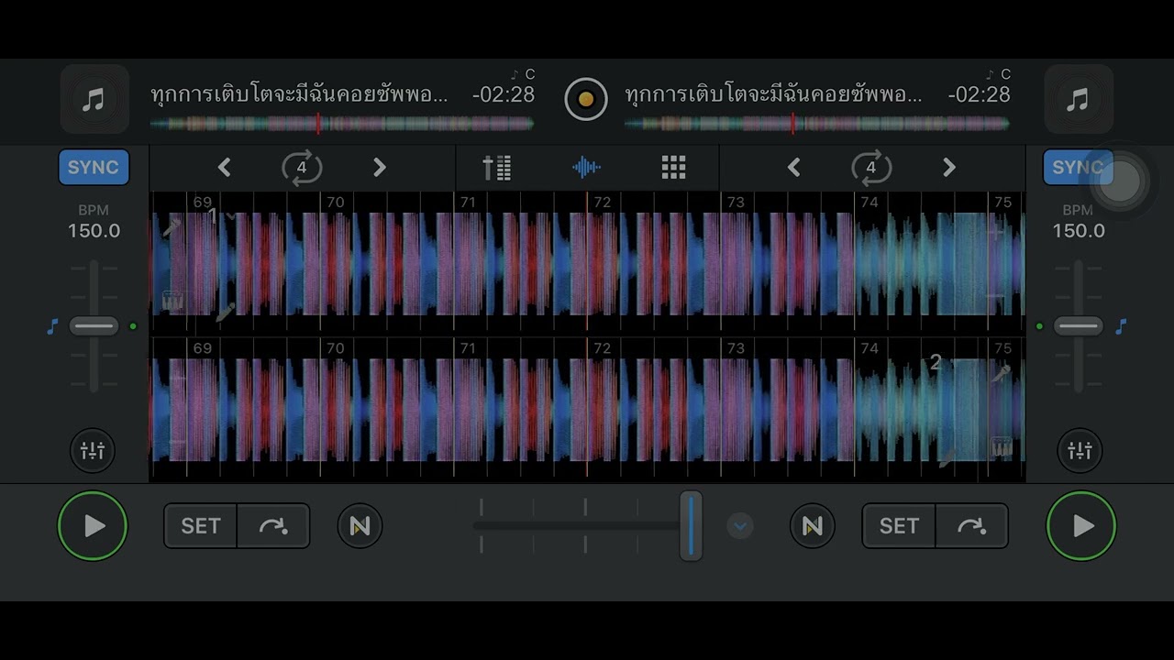Reset deck 2 tempo with green dot

click(x=1039, y=326)
